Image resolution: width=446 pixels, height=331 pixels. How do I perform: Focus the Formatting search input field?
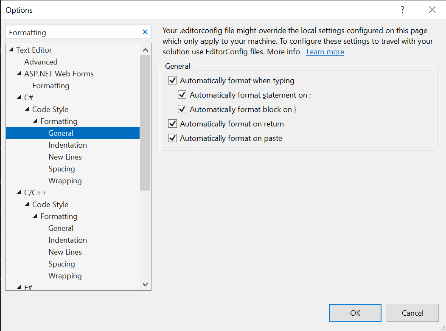74,32
